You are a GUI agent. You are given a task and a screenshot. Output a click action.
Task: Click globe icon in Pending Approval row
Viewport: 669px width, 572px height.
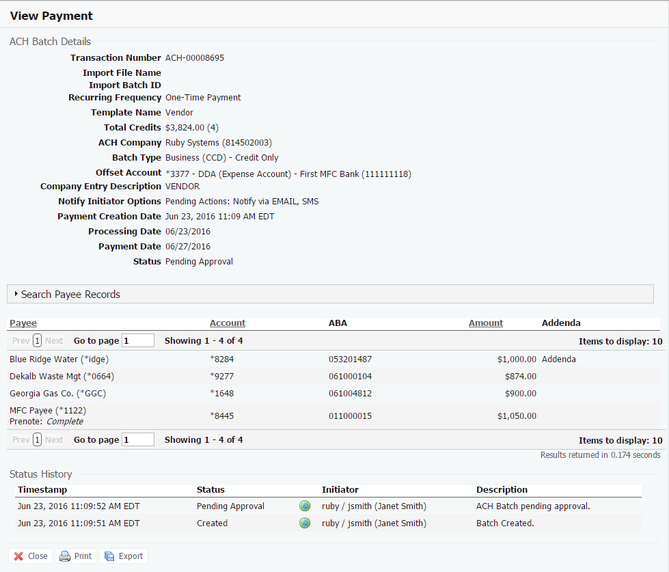pyautogui.click(x=305, y=506)
